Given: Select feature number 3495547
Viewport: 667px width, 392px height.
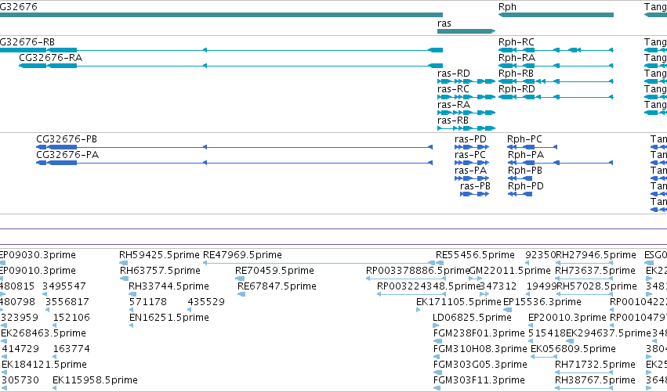Looking at the screenshot, I should (x=63, y=286).
